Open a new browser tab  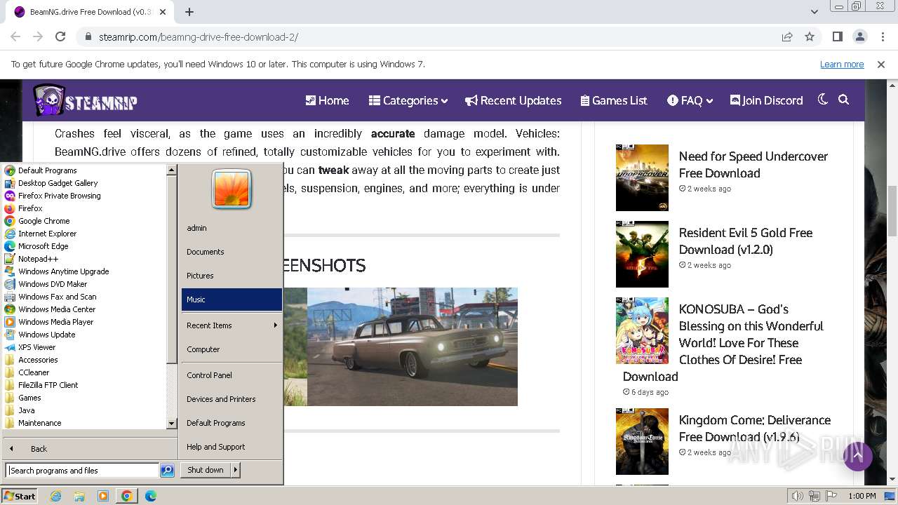pyautogui.click(x=189, y=12)
